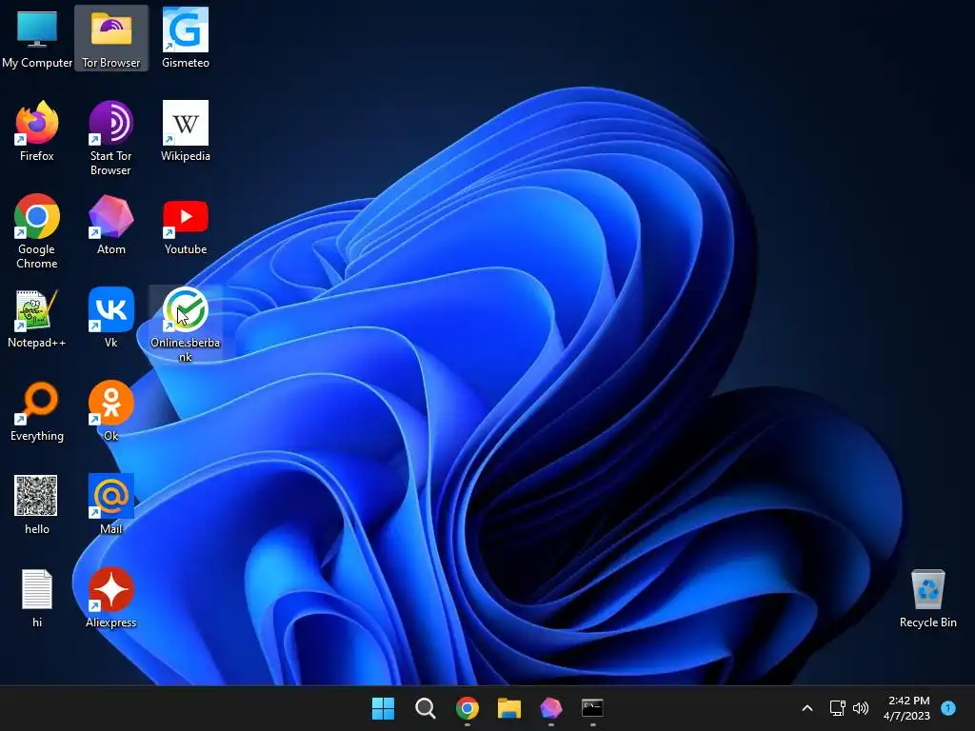The height and width of the screenshot is (731, 975).
Task: Open taskbar Search
Action: pyautogui.click(x=426, y=708)
